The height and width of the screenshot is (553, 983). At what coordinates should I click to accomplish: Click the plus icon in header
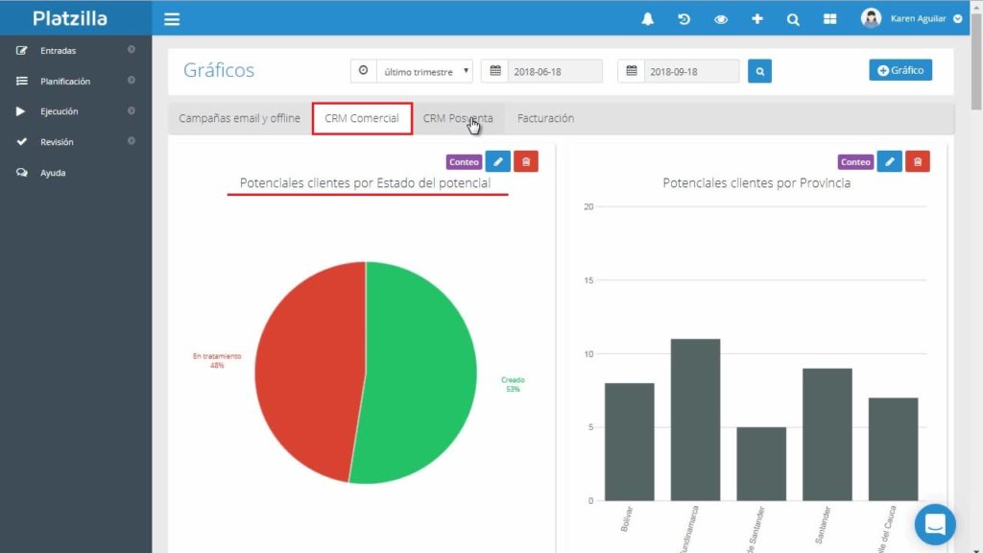757,19
